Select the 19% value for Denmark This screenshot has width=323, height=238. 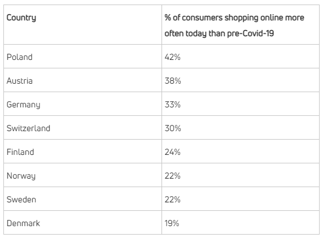point(172,223)
